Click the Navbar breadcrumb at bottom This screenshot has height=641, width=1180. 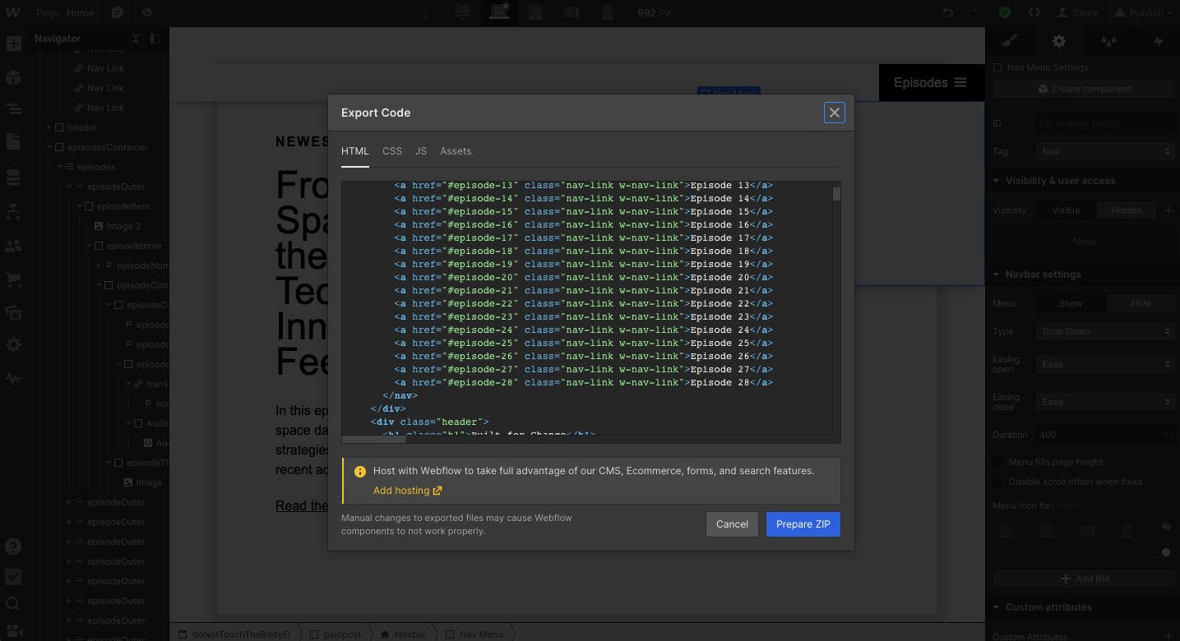click(403, 634)
